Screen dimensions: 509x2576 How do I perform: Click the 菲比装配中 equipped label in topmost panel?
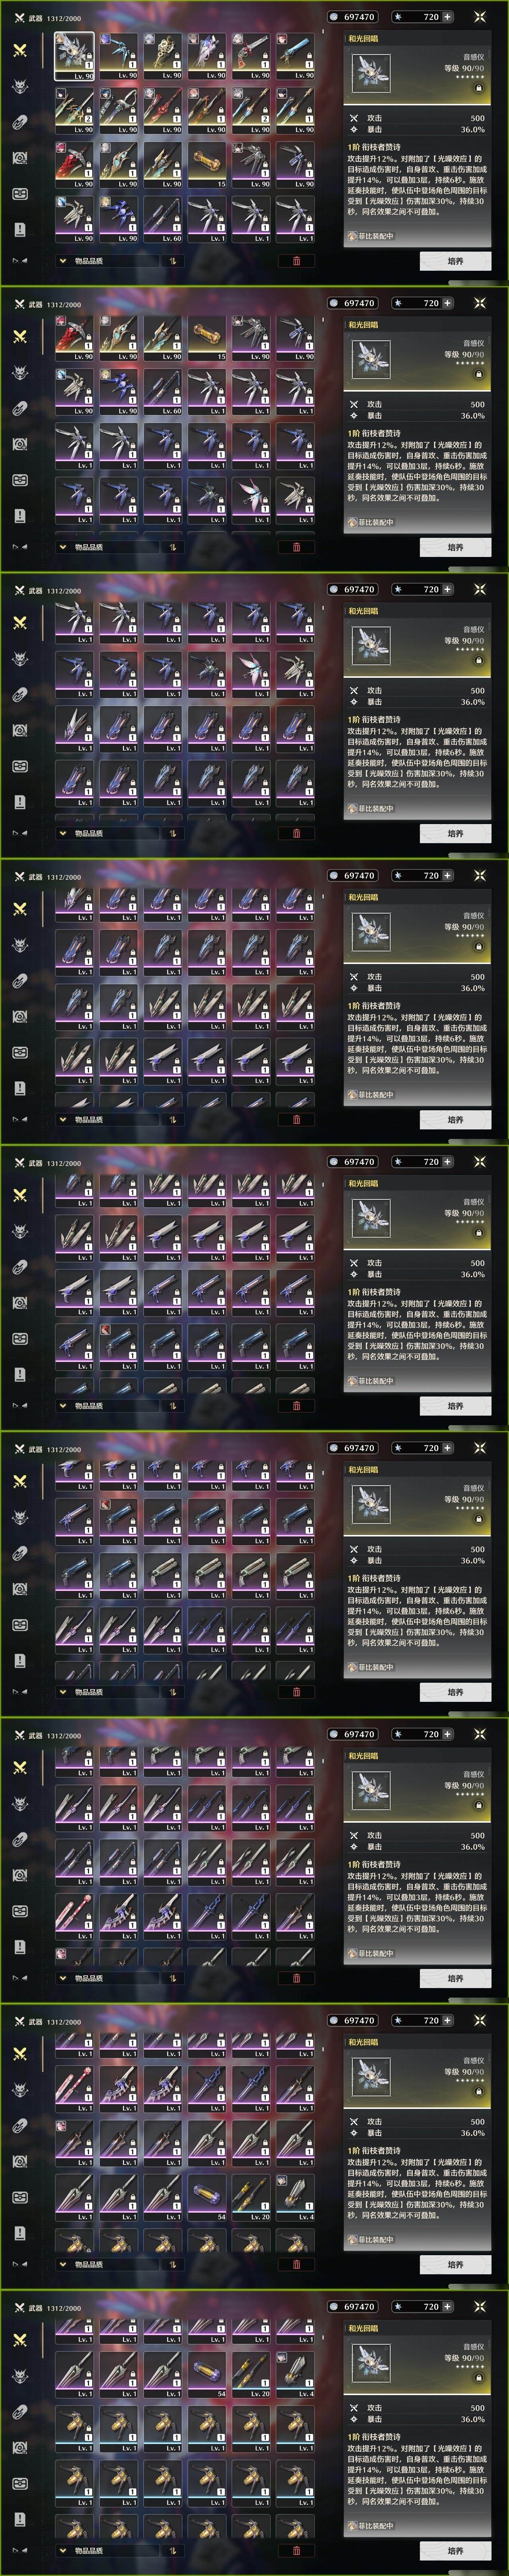[370, 237]
